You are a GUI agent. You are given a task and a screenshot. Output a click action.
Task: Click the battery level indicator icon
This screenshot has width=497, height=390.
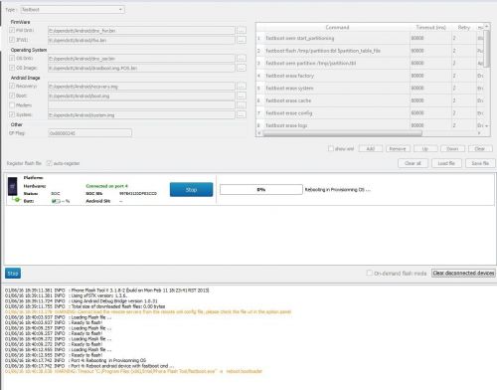tap(56, 201)
